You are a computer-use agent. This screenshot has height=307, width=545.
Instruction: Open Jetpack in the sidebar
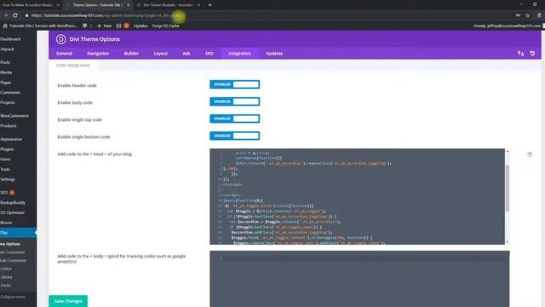point(7,49)
